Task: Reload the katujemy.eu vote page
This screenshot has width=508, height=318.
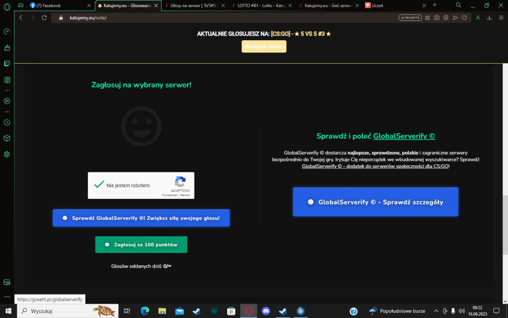Action: [x=44, y=17]
